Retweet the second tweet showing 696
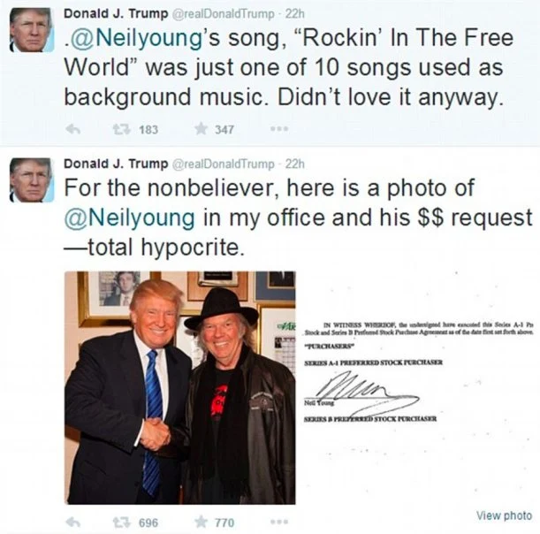 point(122,523)
